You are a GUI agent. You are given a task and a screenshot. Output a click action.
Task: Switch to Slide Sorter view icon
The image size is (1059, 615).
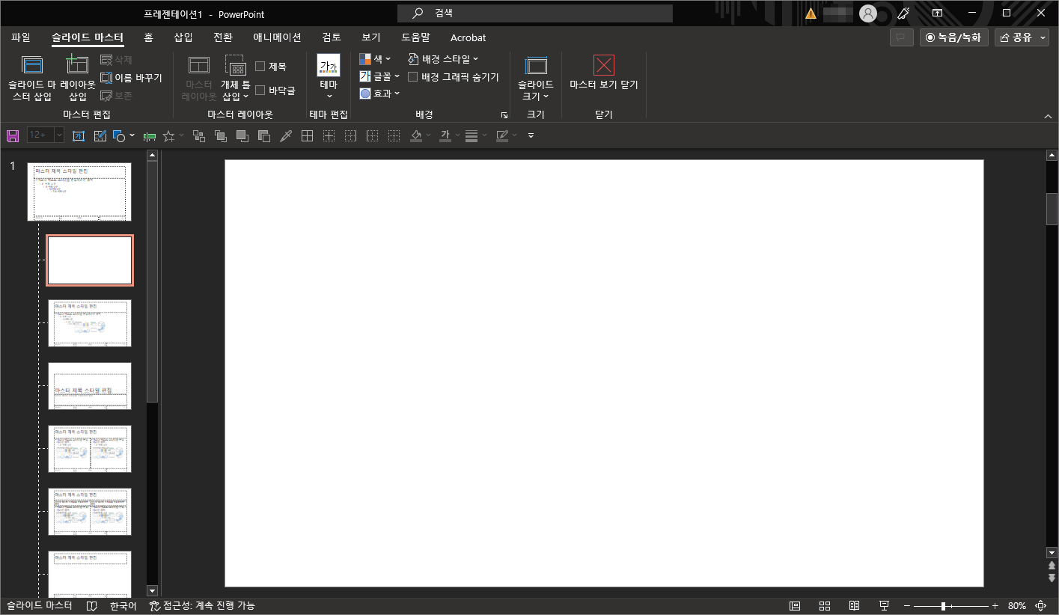(x=825, y=605)
